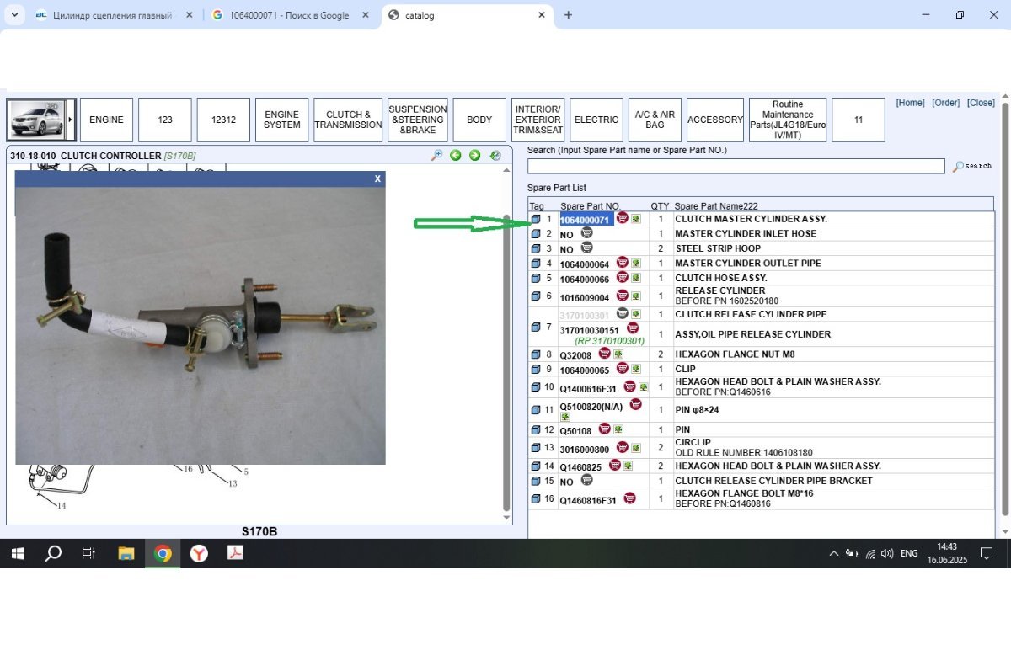
Task: Open the ENGINE SYSTEM category
Action: click(x=281, y=120)
